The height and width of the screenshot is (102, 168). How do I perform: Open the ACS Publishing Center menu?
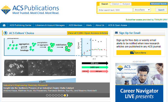(x=20, y=25)
